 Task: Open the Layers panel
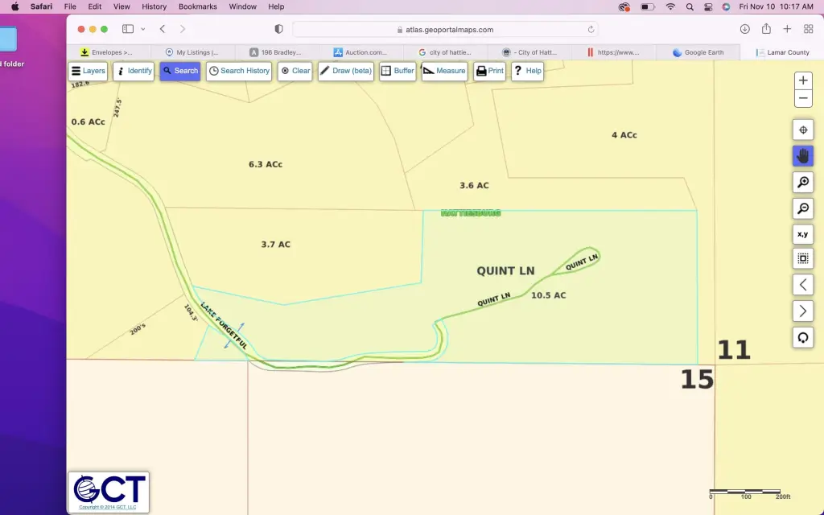pos(88,71)
